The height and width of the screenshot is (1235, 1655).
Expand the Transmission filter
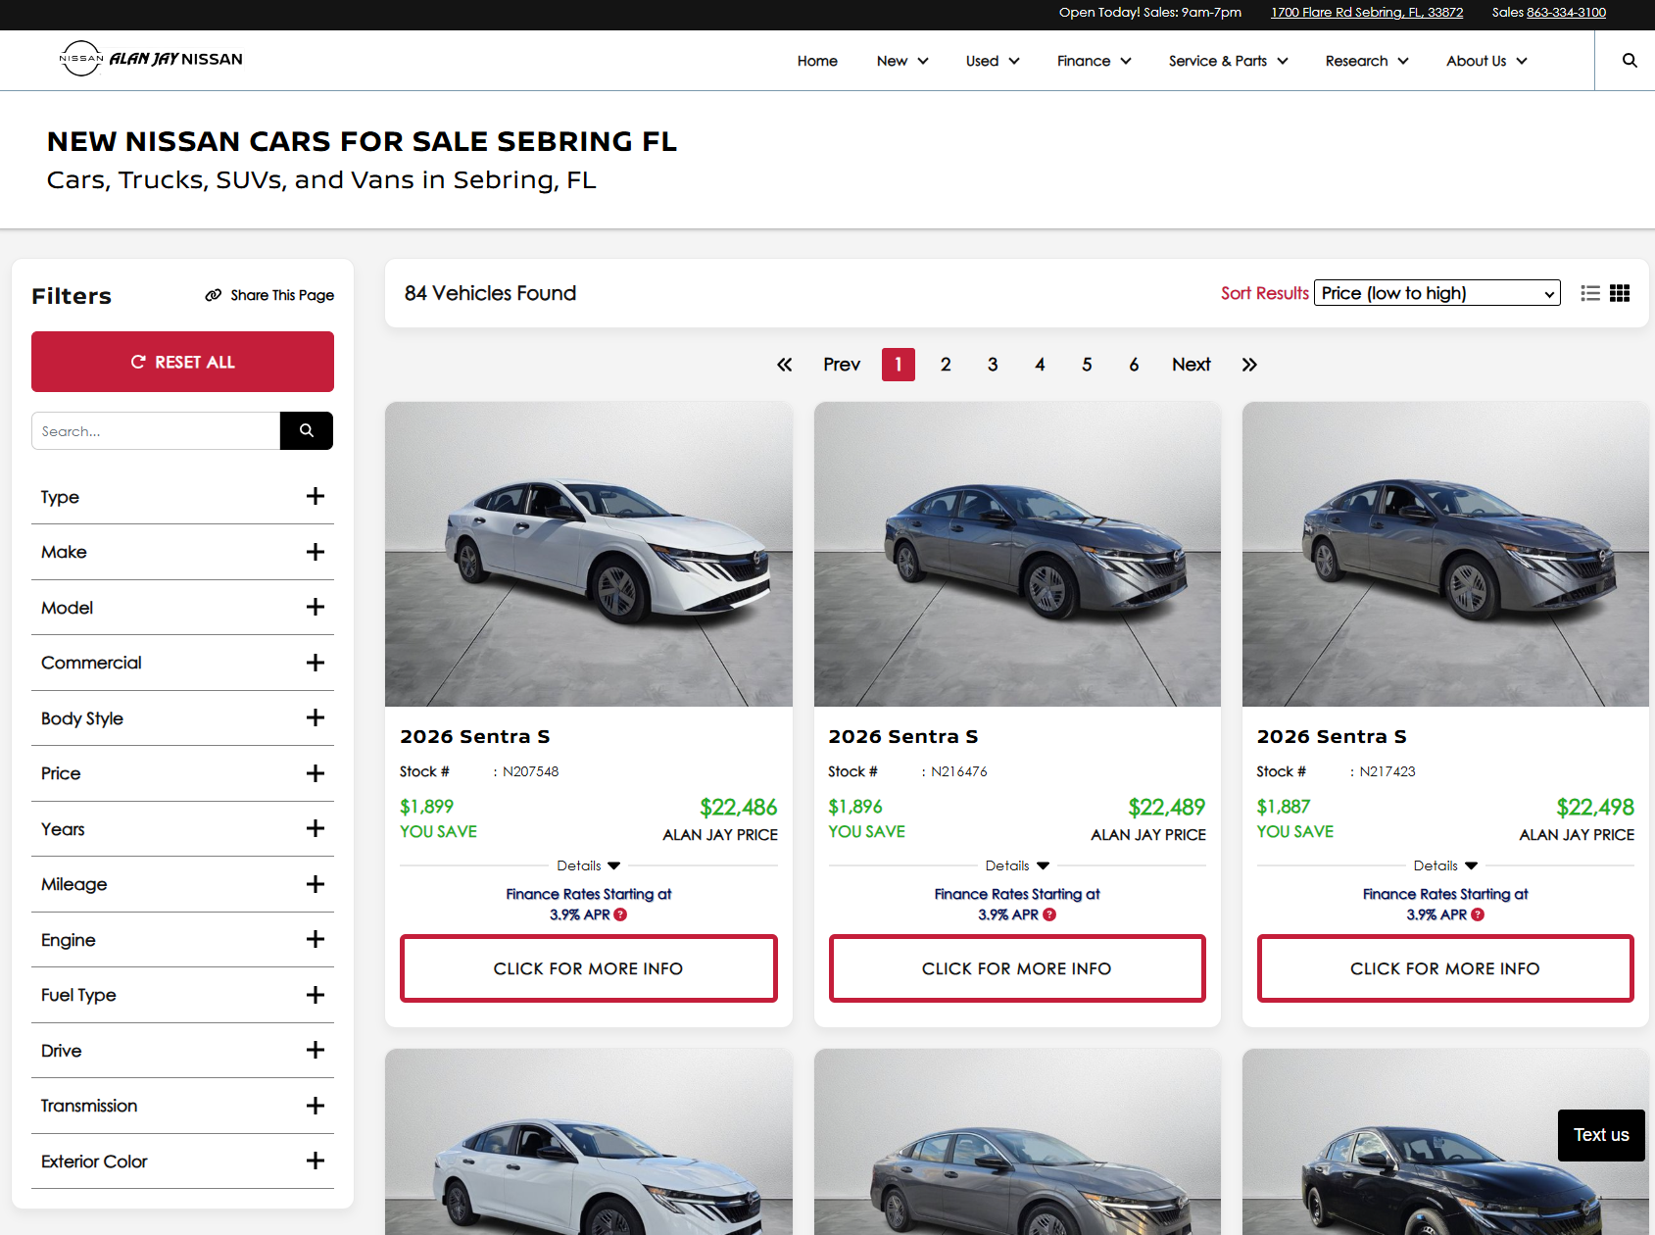[182, 1106]
